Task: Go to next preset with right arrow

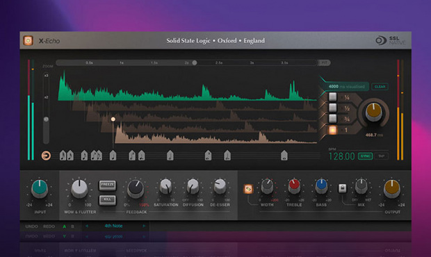Action: click(x=144, y=226)
